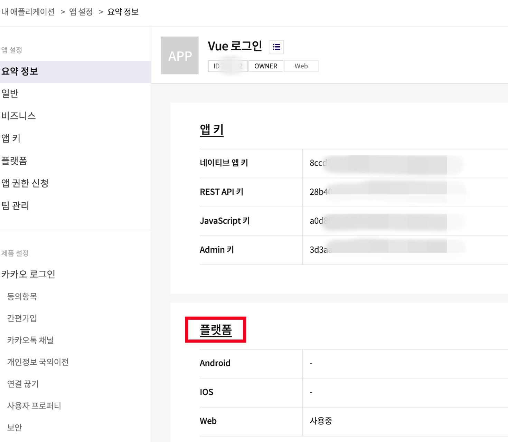The height and width of the screenshot is (442, 508).
Task: Click the gray APP thumbnail image
Action: click(x=180, y=56)
